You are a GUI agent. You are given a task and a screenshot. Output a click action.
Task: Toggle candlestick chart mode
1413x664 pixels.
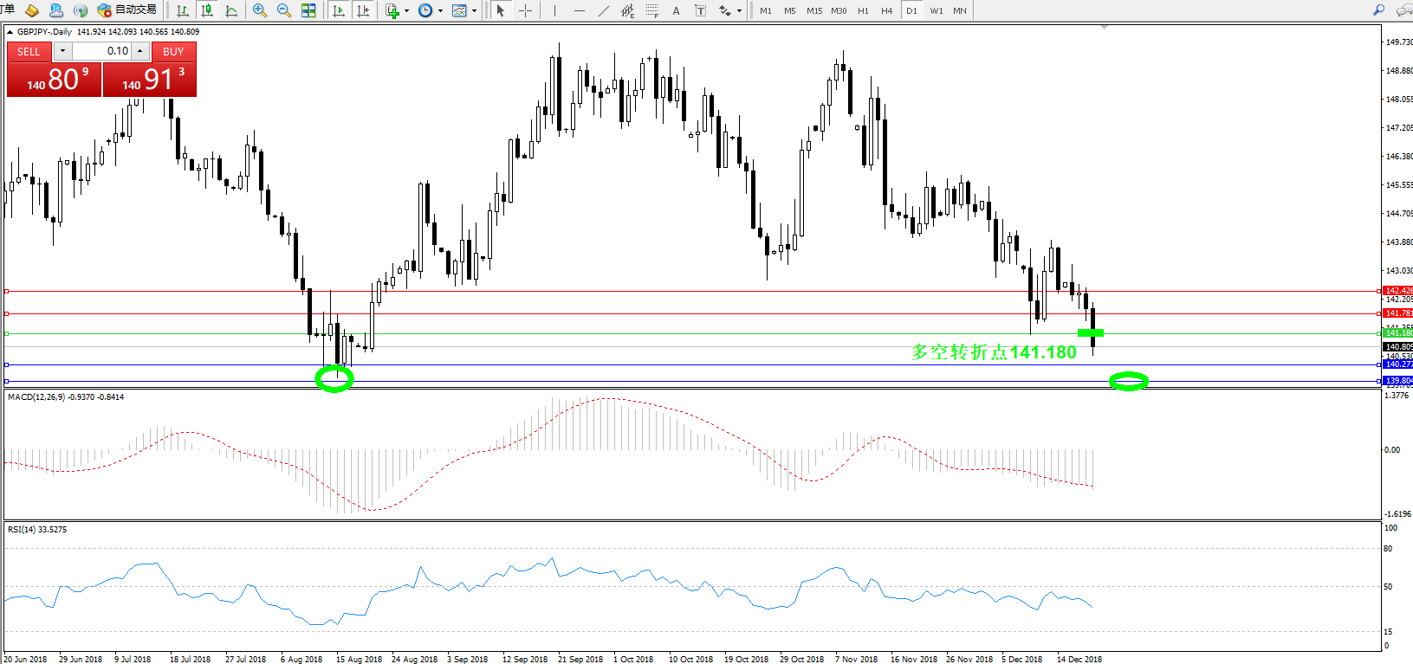point(207,10)
